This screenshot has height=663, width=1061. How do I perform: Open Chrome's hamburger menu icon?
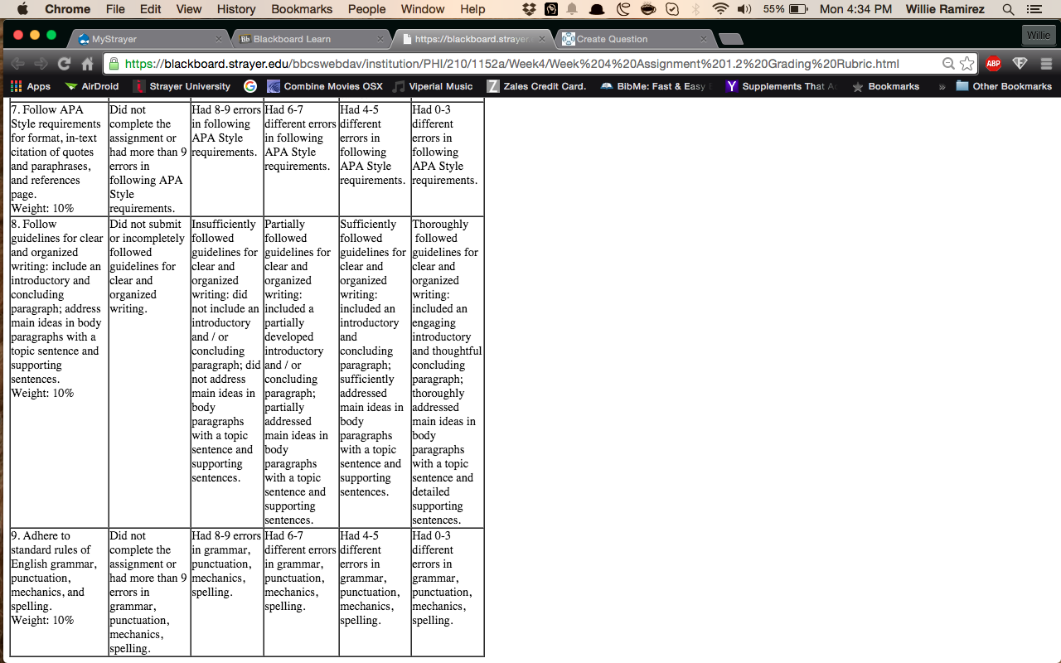[1046, 64]
